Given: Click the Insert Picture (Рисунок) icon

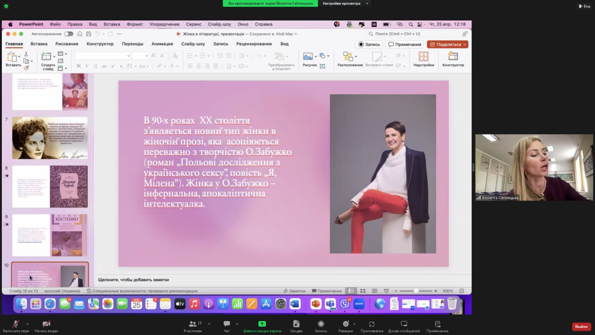Looking at the screenshot, I should click(308, 56).
